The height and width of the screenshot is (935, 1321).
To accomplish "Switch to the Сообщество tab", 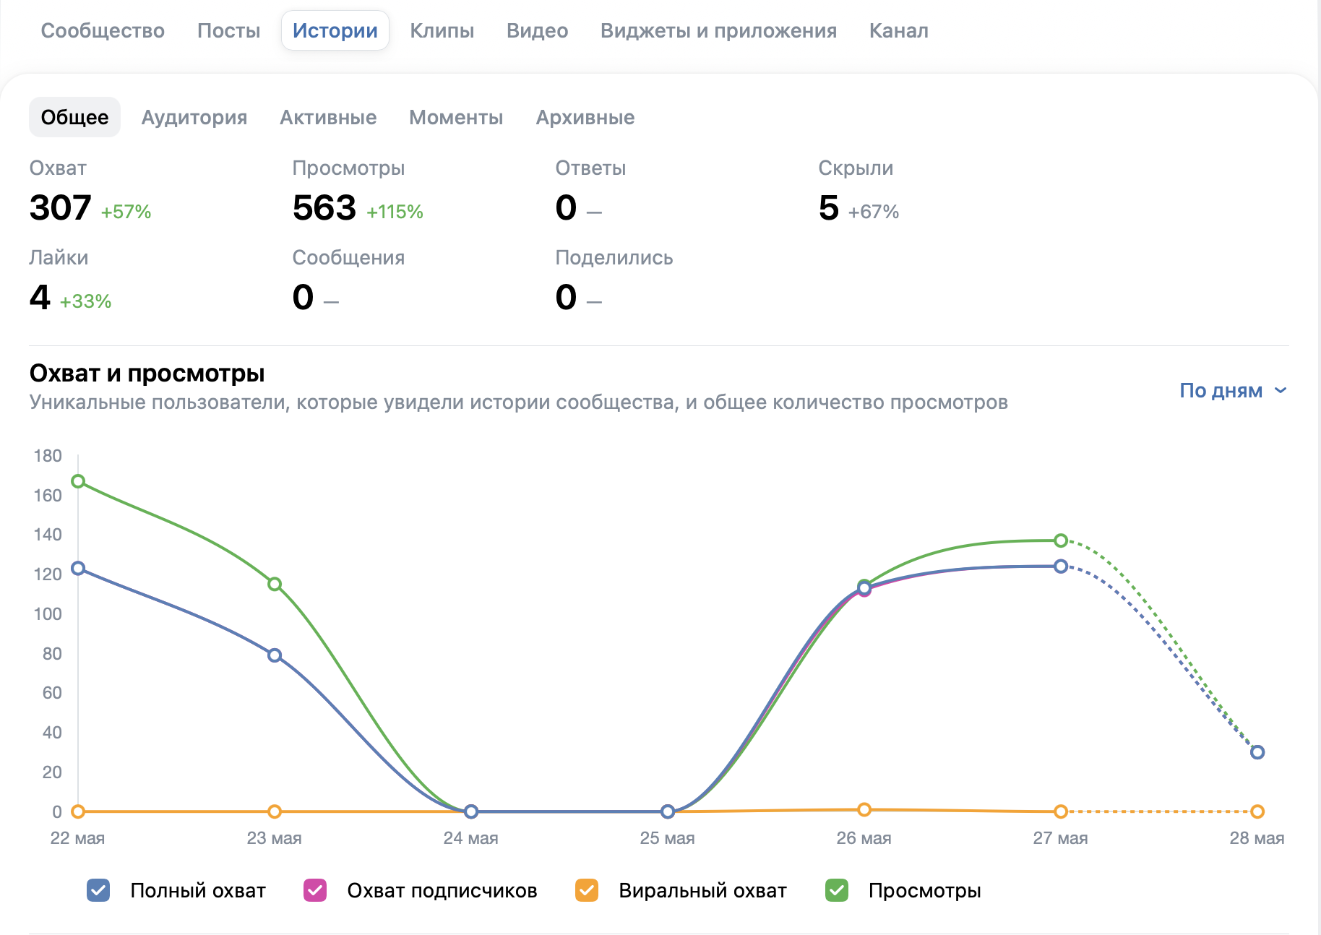I will click(x=103, y=30).
